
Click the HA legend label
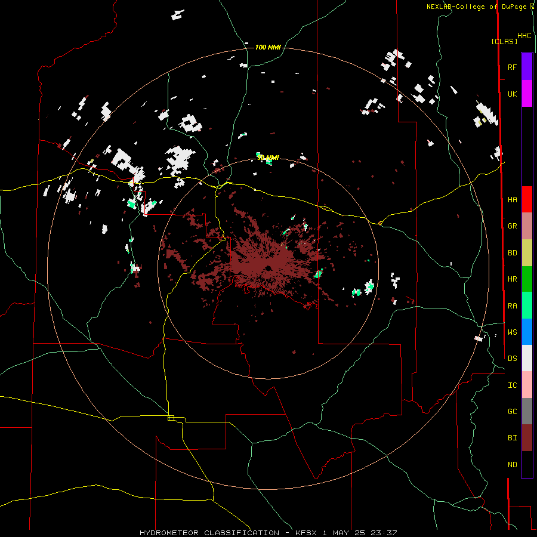(512, 200)
